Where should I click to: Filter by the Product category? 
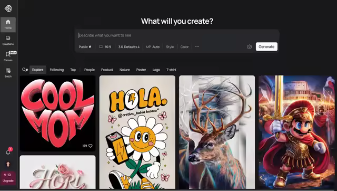[107, 70]
